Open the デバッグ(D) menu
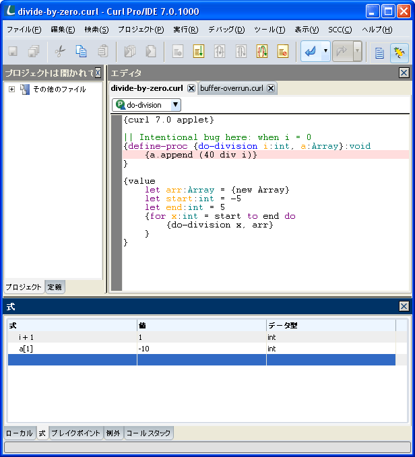415x457 pixels. pyautogui.click(x=226, y=30)
